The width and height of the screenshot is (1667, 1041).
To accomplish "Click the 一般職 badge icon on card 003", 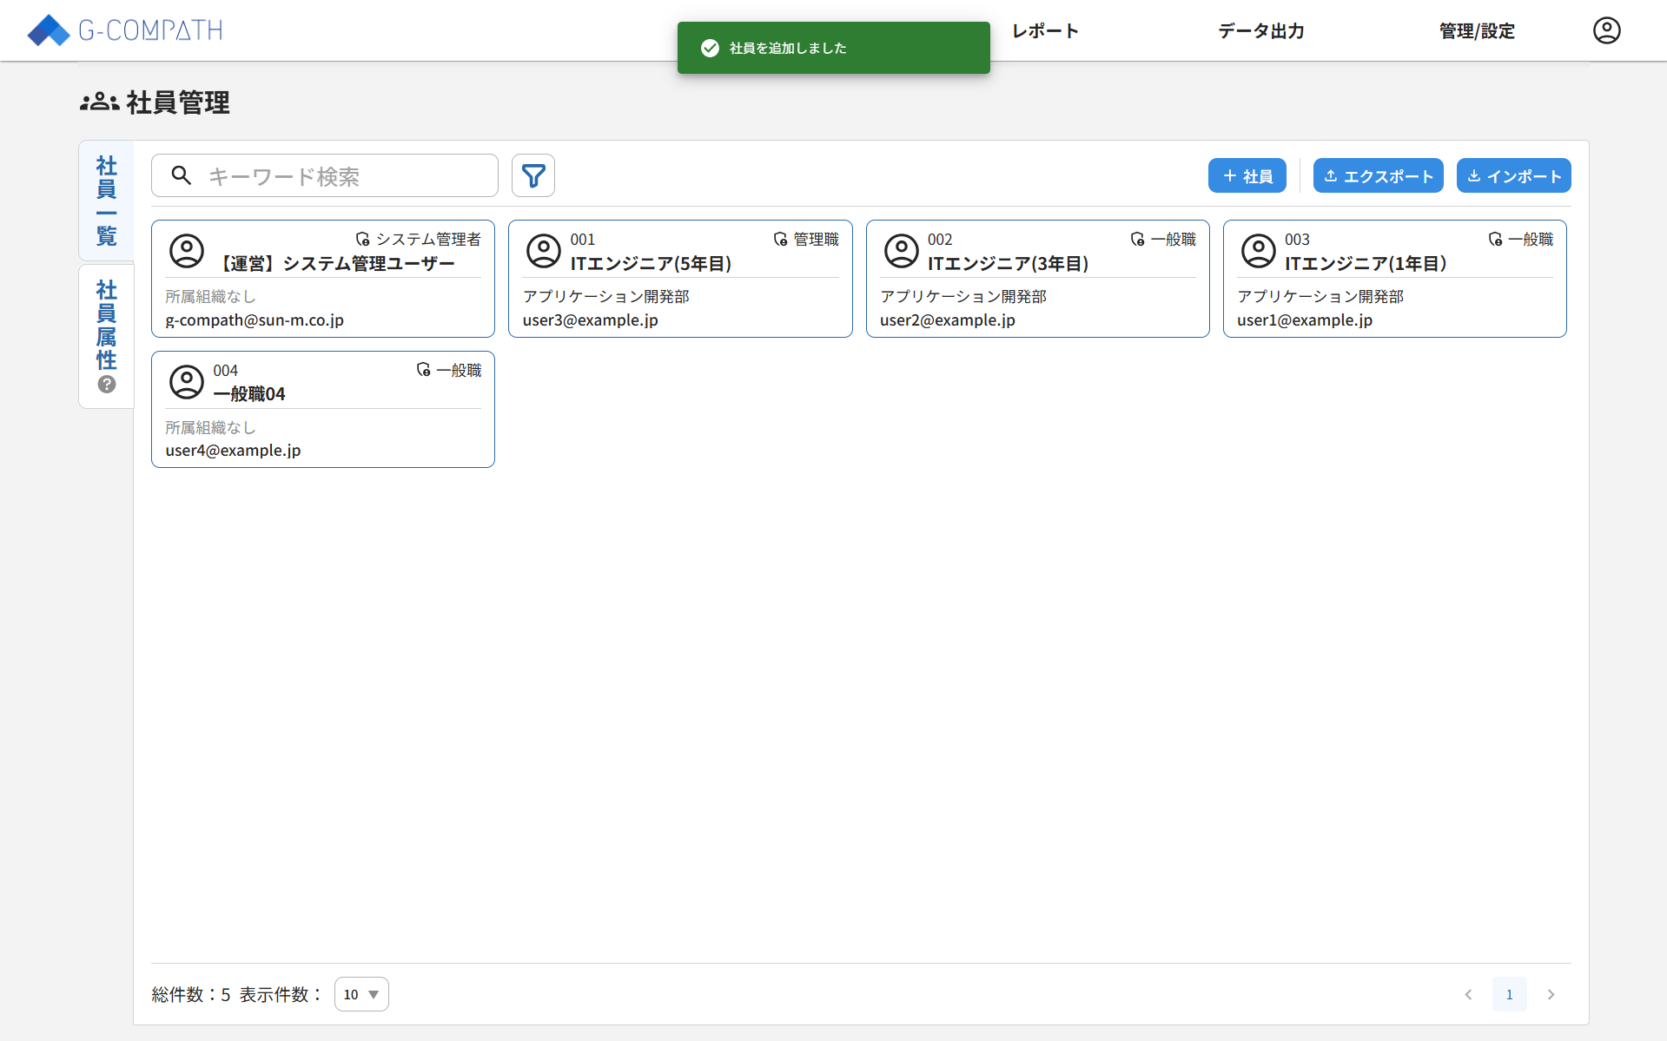I will 1495,240.
